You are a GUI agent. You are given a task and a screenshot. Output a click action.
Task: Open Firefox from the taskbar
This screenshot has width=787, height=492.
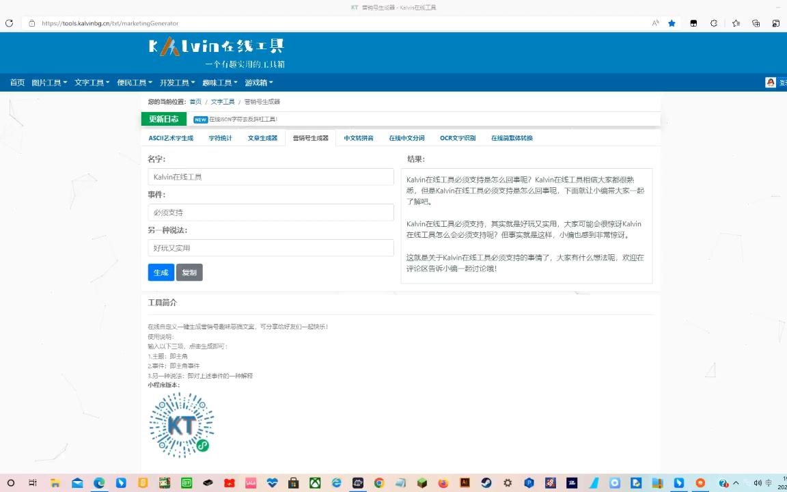(443, 483)
